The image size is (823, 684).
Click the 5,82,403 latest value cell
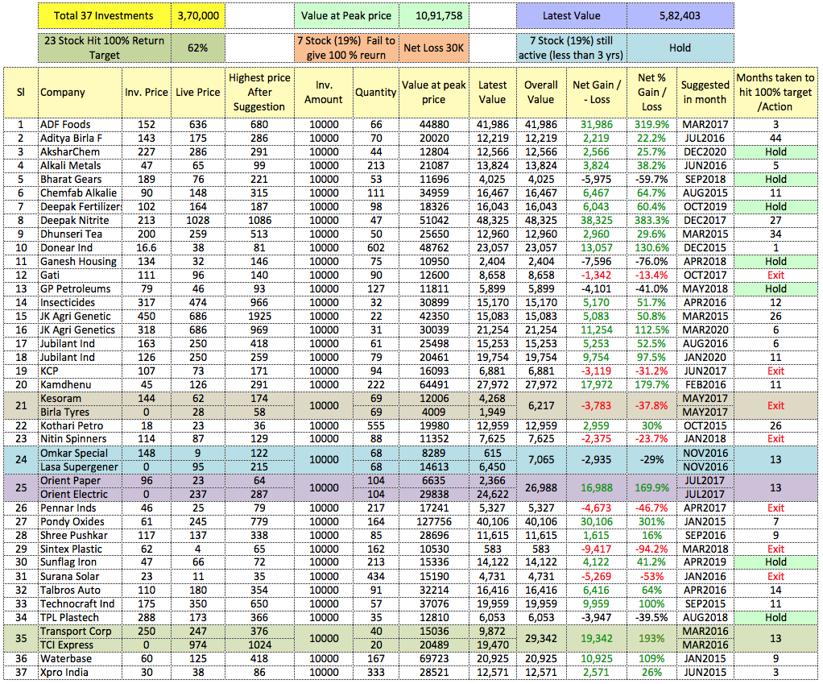click(680, 16)
